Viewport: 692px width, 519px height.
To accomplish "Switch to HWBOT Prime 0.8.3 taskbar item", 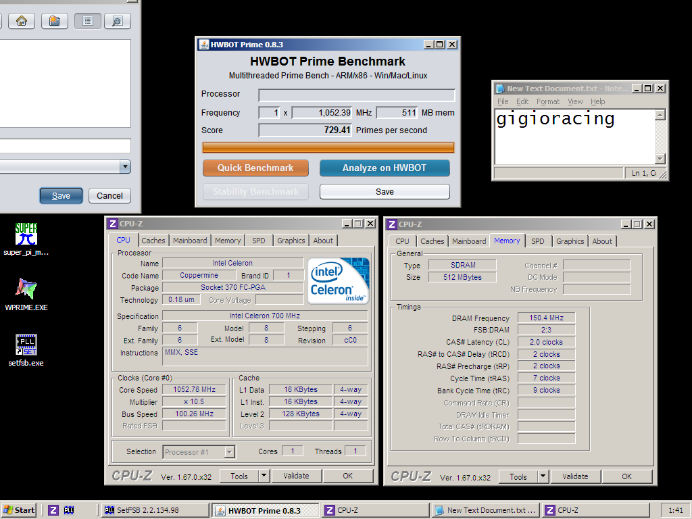I will pos(265,510).
